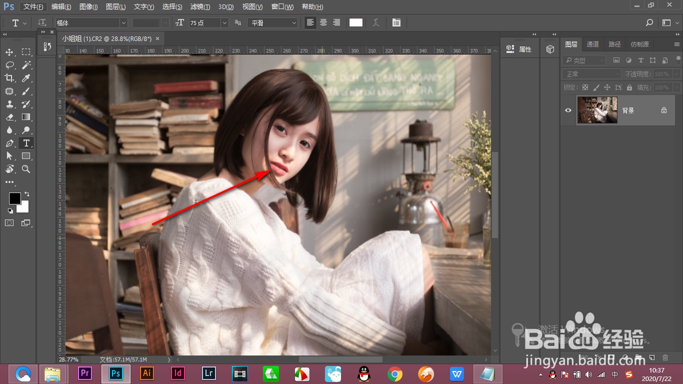683x384 pixels.
Task: Select the Hand tool
Action: 9,169
